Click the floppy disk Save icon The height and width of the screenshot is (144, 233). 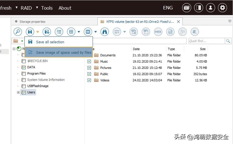coord(30,32)
